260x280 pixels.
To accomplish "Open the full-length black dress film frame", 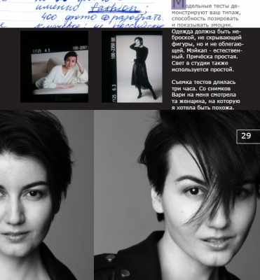I will [132, 66].
